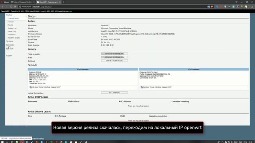Click Free memory progress bar
This screenshot has width=255, height=143.
pyautogui.click(x=114, y=57)
